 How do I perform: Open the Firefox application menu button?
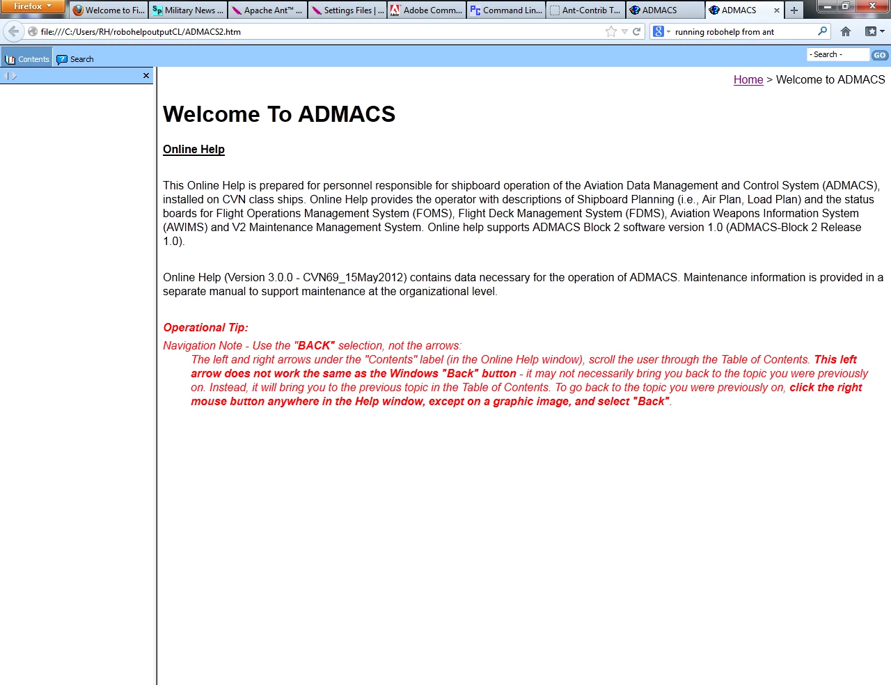point(32,6)
